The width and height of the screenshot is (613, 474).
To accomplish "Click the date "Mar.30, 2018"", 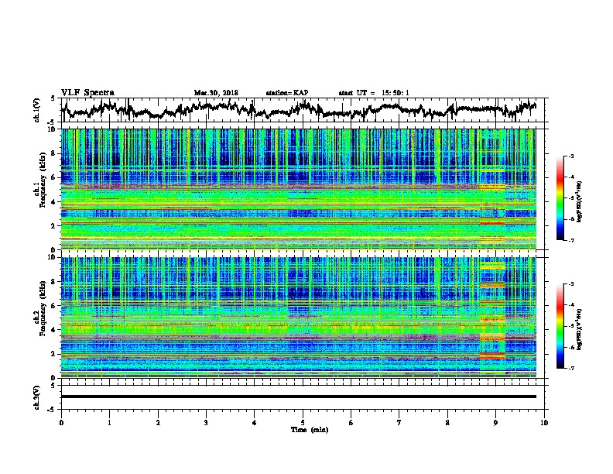I will [x=216, y=93].
